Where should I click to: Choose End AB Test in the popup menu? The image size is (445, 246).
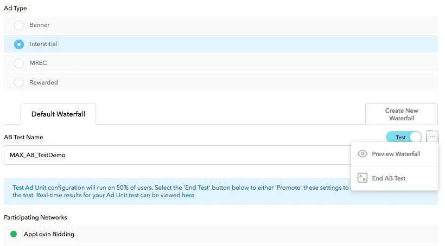pos(389,178)
